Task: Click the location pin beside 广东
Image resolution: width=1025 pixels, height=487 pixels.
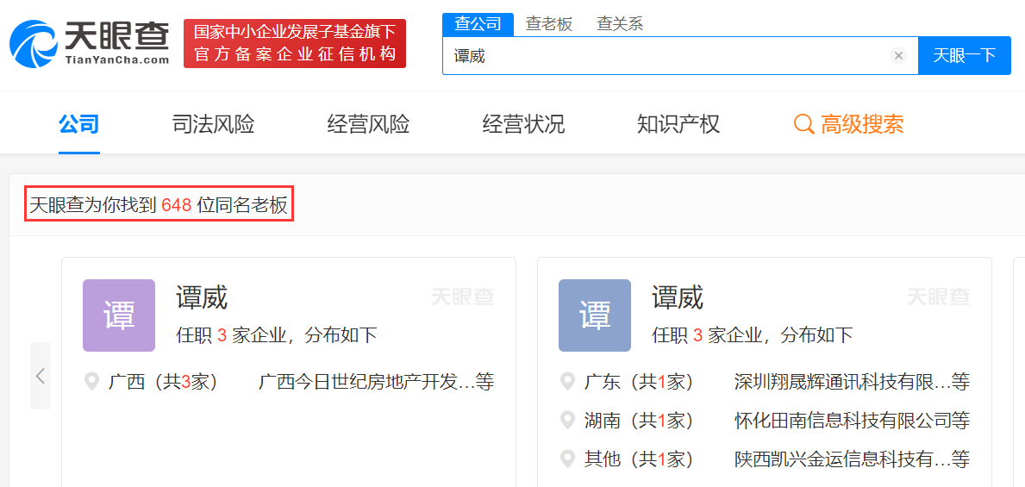Action: coord(568,382)
